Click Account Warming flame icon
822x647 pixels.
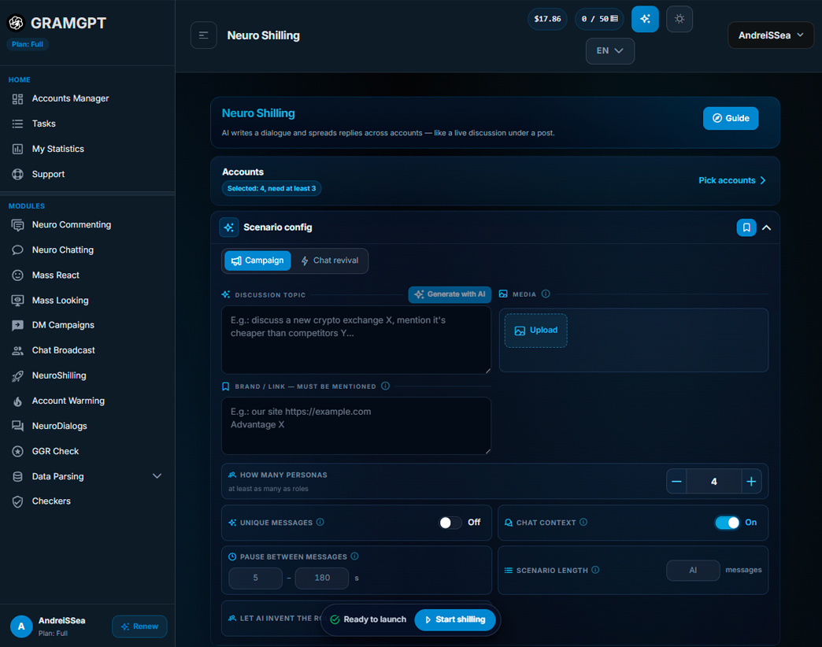(18, 401)
